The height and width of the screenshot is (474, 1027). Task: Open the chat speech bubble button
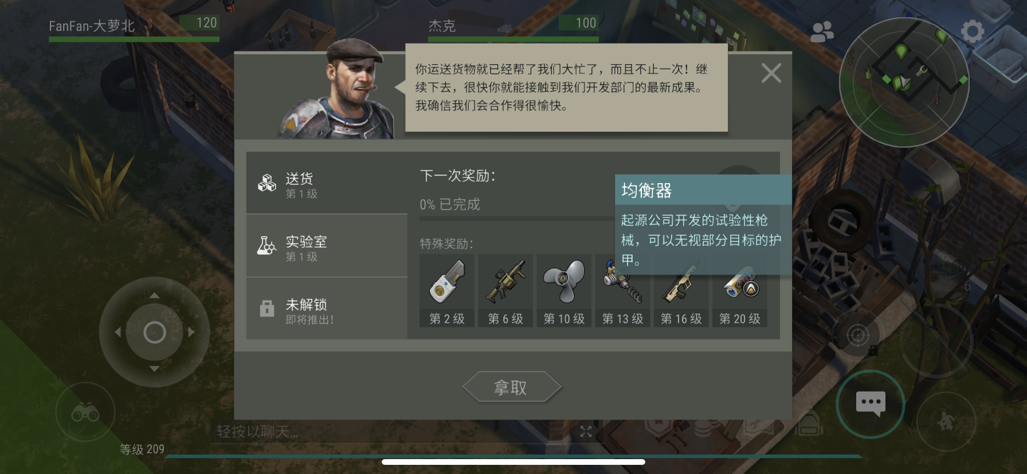coord(871,404)
